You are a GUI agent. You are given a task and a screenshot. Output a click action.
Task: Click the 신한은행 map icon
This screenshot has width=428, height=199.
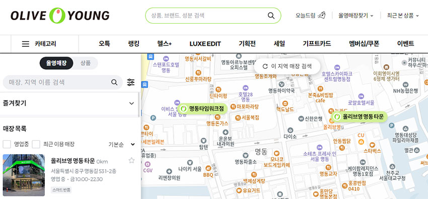click(301, 119)
